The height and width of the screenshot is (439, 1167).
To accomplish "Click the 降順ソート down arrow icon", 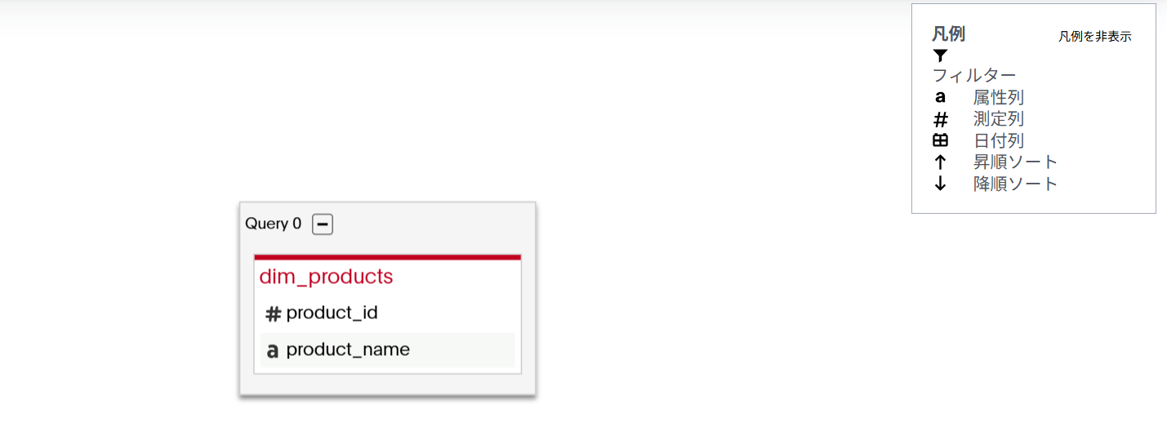I will (x=940, y=184).
